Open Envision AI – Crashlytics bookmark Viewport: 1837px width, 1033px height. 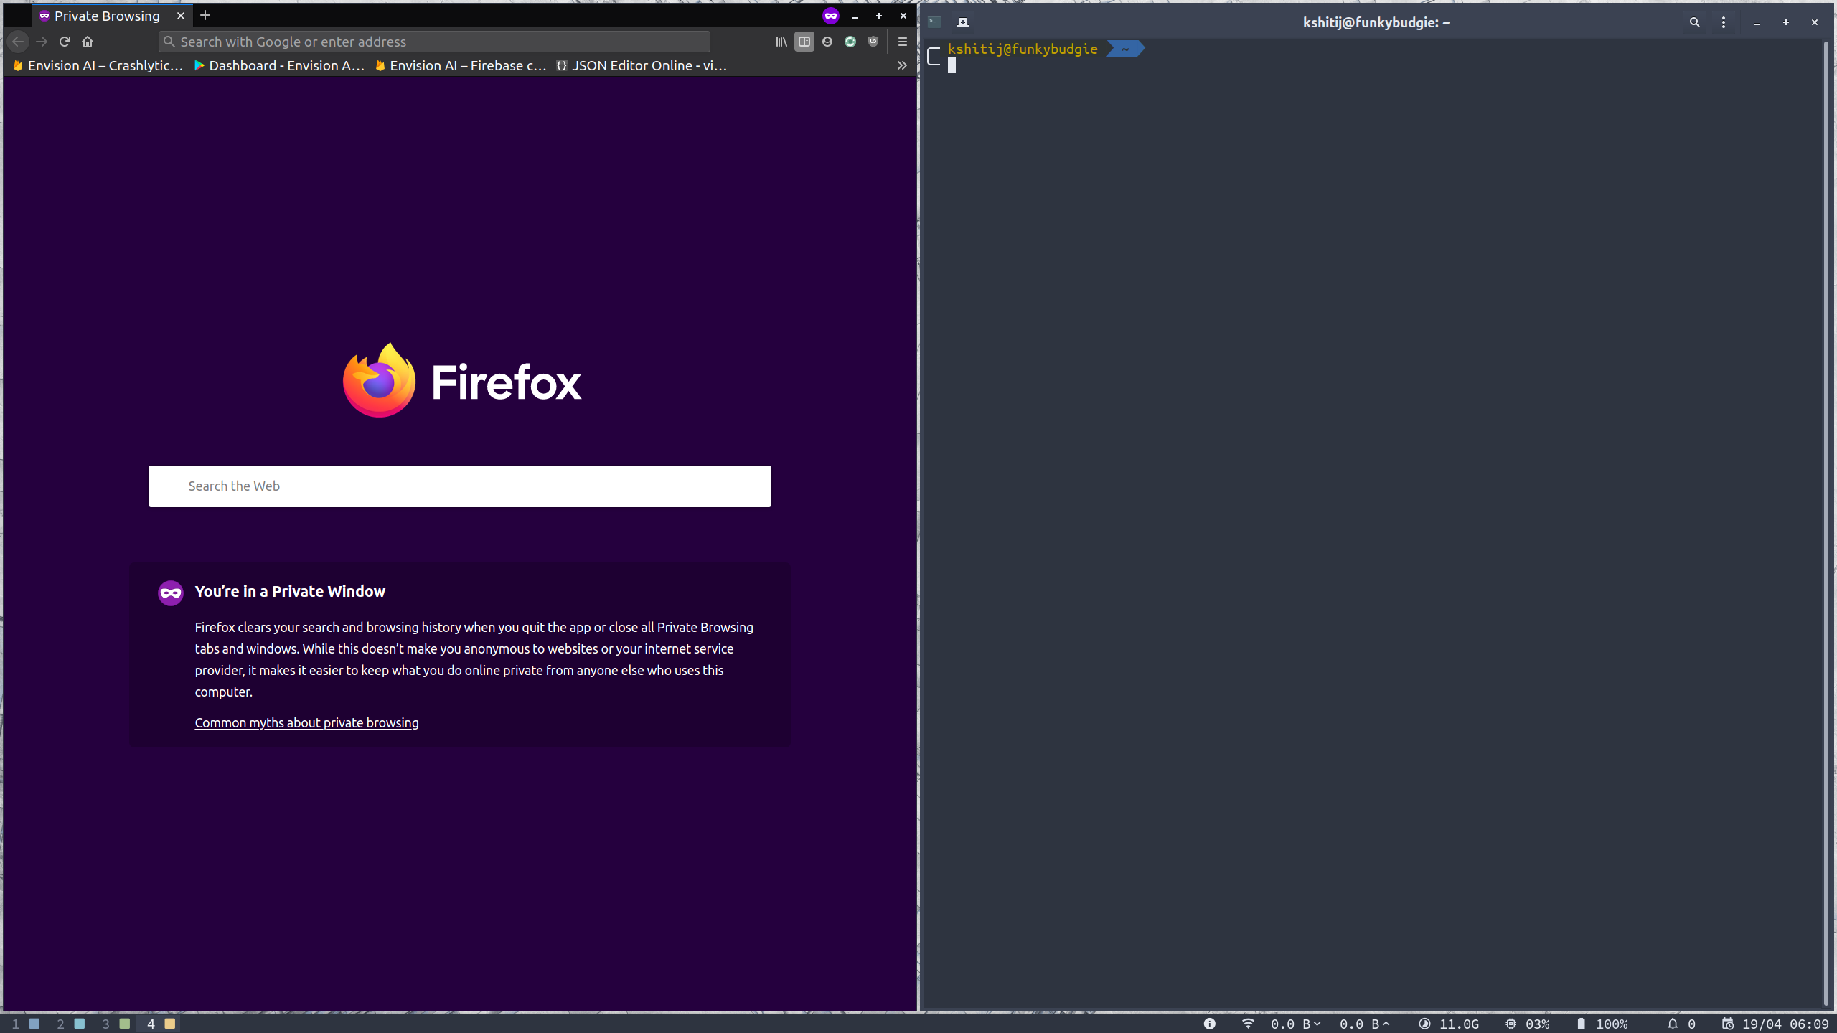pyautogui.click(x=98, y=65)
